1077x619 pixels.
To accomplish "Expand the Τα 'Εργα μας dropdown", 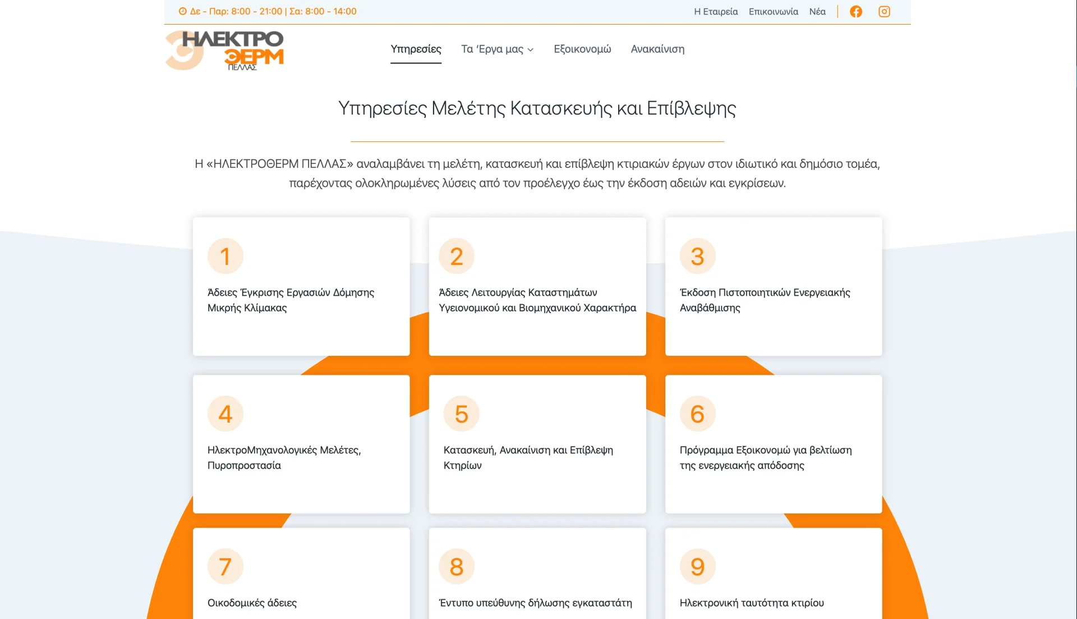I will click(x=496, y=49).
